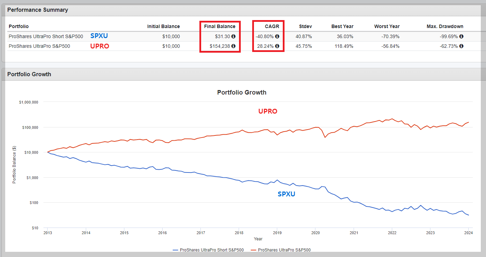The height and width of the screenshot is (257, 486).
Task: Click the $31.30 final balance value
Action: (x=223, y=36)
